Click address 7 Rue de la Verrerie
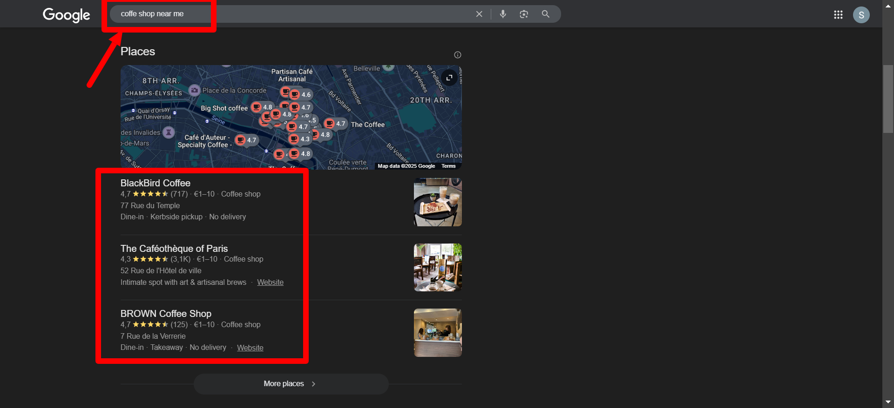Viewport: 894px width, 408px height. coord(153,336)
